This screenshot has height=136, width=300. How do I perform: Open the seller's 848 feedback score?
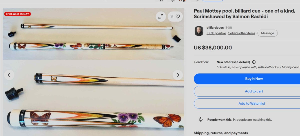pos(228,28)
